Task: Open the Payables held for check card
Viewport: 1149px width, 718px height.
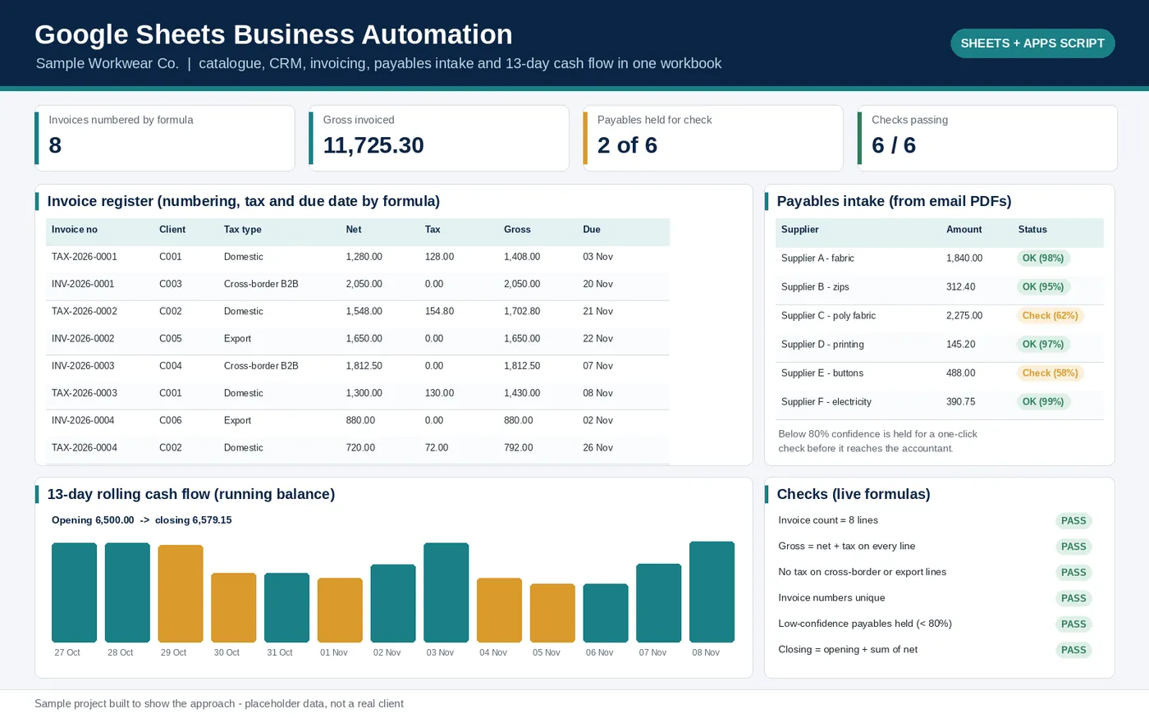Action: coord(713,138)
